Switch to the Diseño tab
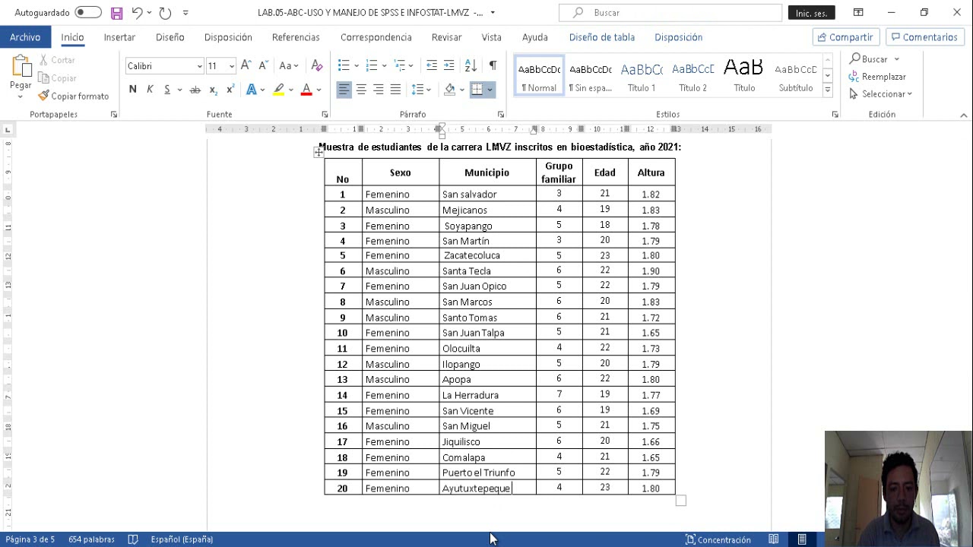973x547 pixels. (170, 37)
